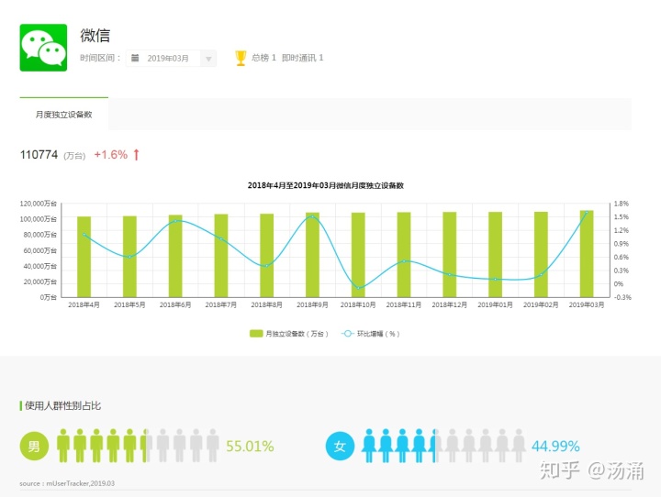Click the last gray female figure icon
Screen dimensions: 661x497
(519, 446)
